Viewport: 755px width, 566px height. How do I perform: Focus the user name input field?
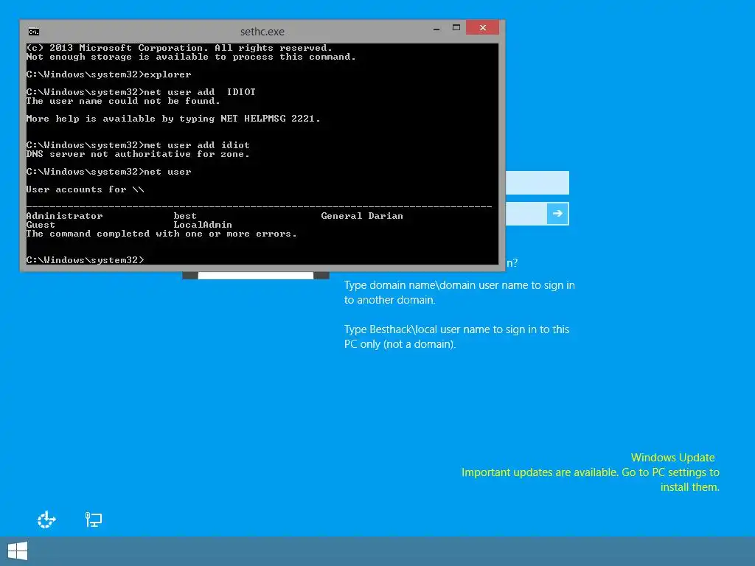(537, 183)
